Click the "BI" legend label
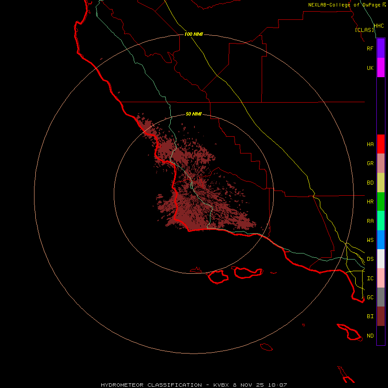The image size is (388, 388). pyautogui.click(x=370, y=316)
